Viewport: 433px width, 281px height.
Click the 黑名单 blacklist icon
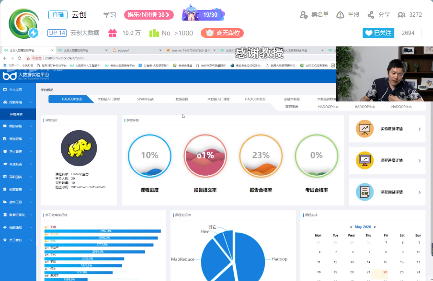[304, 15]
